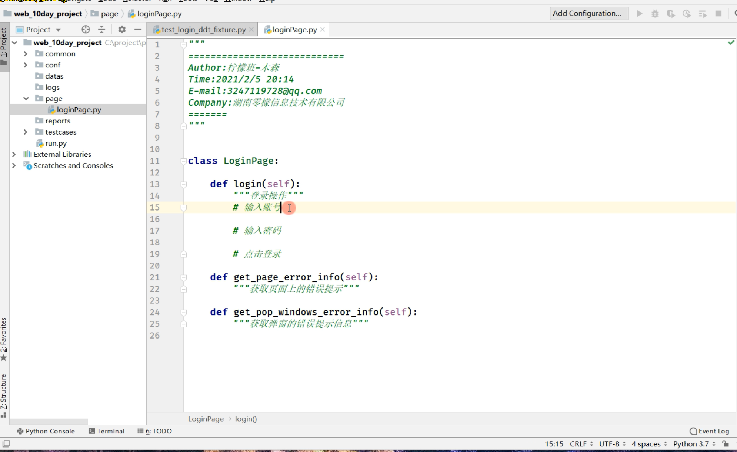Expand the common folder in project tree
Viewport: 737px width, 452px height.
25,54
